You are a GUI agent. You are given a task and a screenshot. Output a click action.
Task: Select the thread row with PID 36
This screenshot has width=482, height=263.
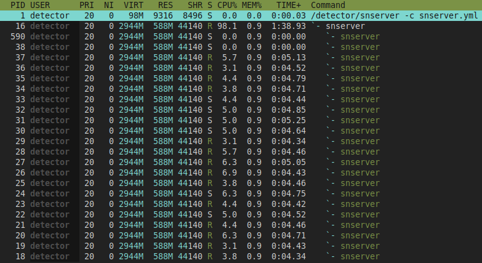(241, 68)
